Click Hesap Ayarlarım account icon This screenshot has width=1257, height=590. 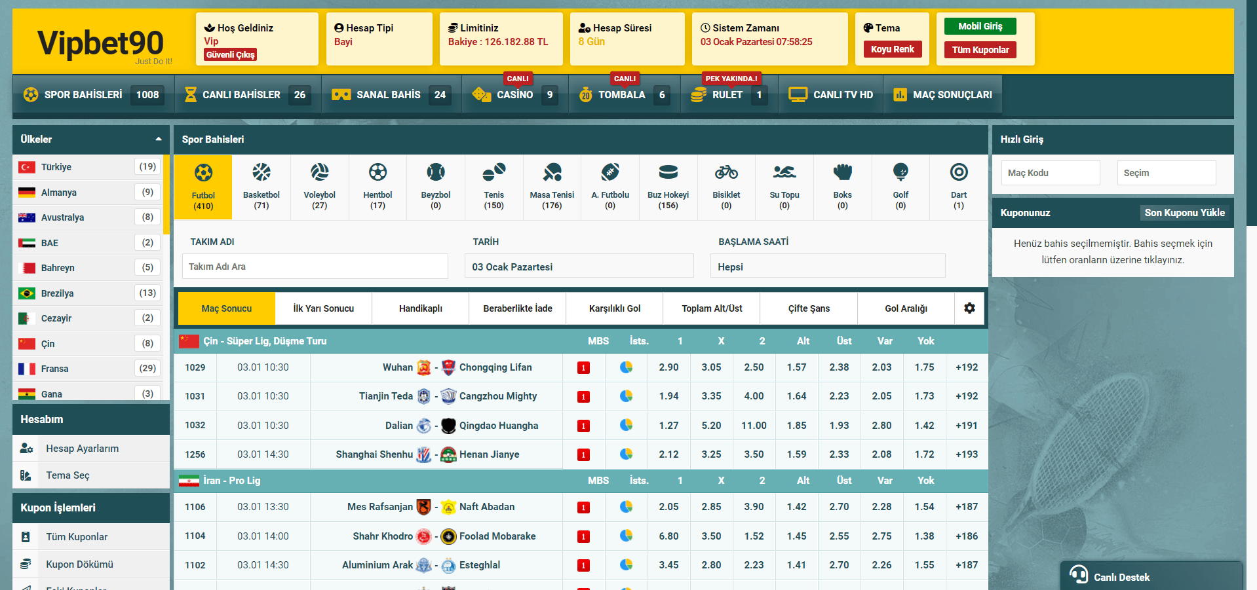(x=26, y=449)
